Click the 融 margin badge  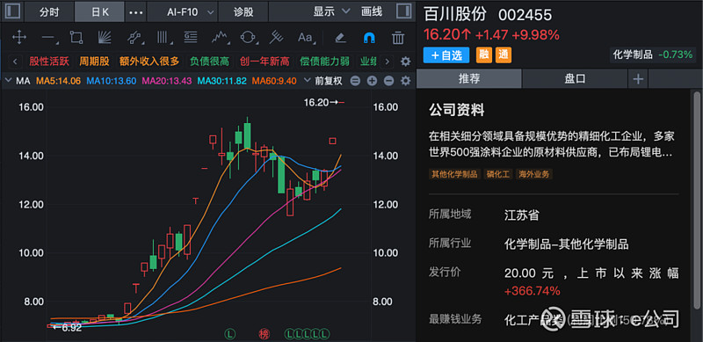pyautogui.click(x=483, y=55)
